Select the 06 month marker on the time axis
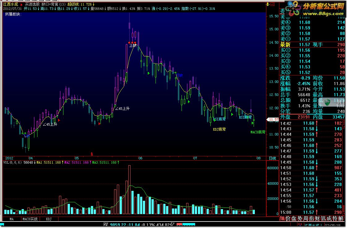The image size is (347, 228). click(140, 158)
